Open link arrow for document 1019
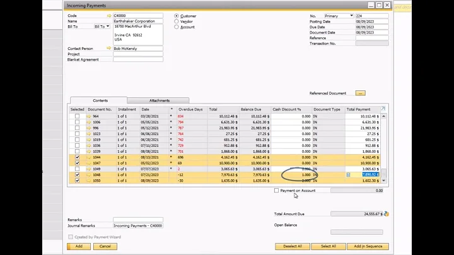This screenshot has width=454, height=255. [89, 139]
